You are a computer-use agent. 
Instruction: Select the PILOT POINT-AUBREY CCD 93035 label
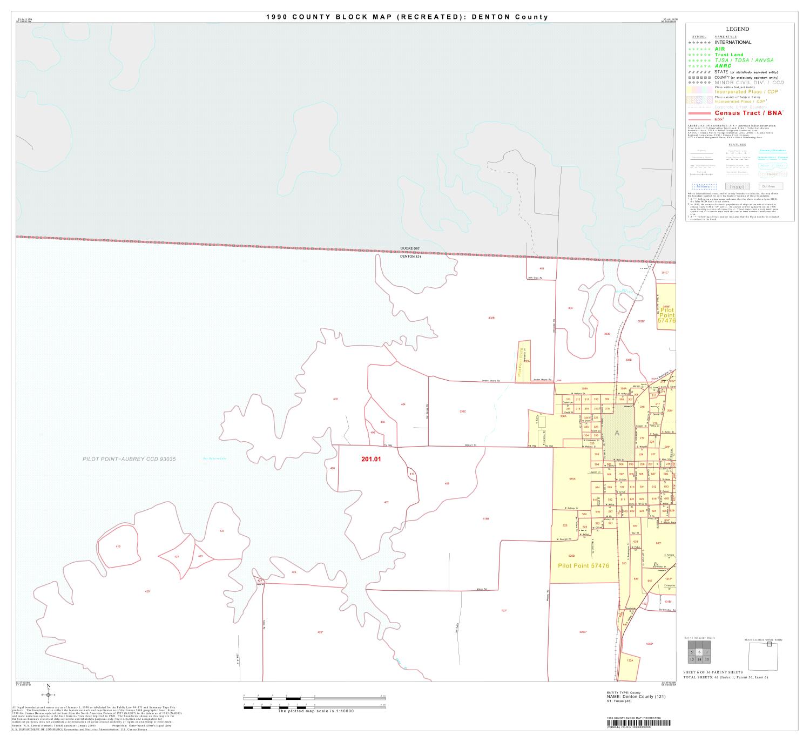(x=129, y=458)
